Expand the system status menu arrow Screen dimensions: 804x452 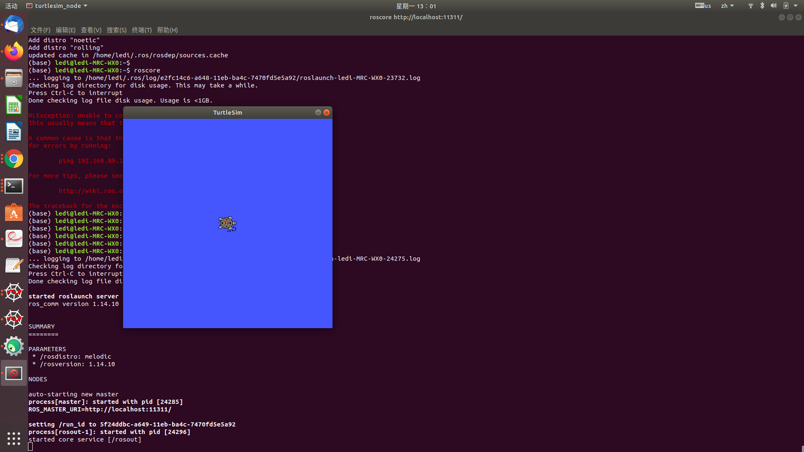796,6
